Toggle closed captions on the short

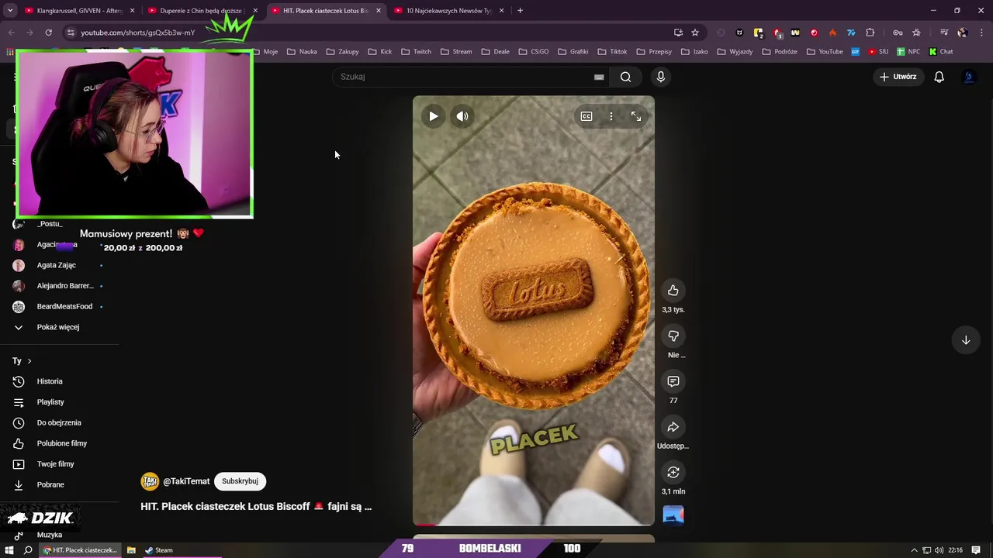[586, 116]
